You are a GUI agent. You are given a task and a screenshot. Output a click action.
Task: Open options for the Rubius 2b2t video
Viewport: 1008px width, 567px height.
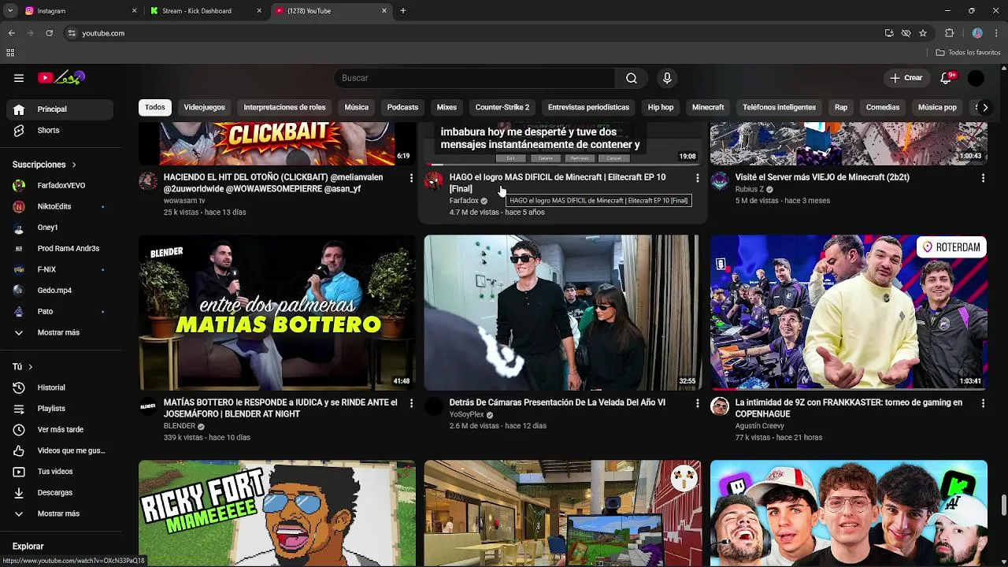pos(982,179)
